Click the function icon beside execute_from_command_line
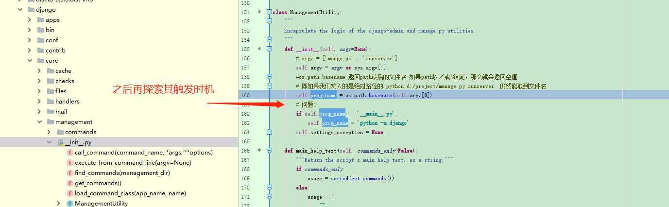This screenshot has height=207, width=669. 69,162
